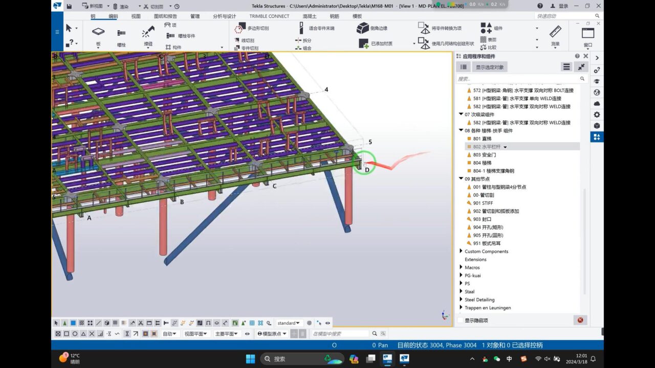The image size is (655, 368).
Task: Click the 已添加材质 added material tool
Action: [376, 43]
